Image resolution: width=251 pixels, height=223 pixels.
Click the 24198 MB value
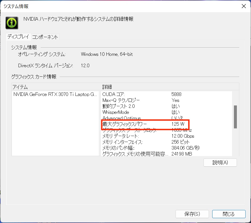click(x=182, y=154)
